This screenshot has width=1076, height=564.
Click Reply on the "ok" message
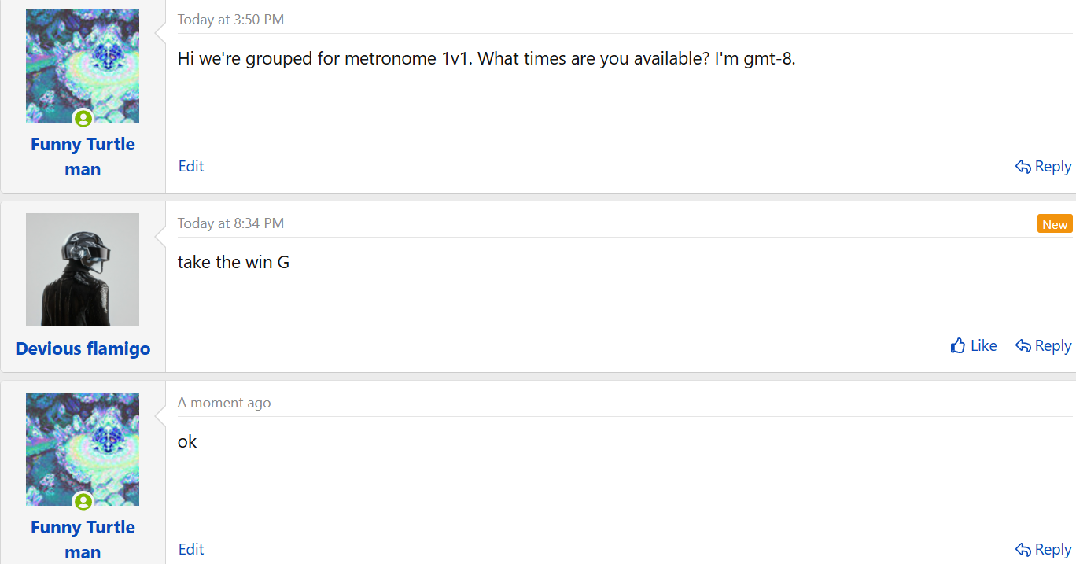pos(1043,550)
